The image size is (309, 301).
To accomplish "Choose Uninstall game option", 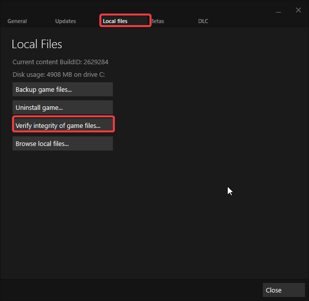I will 63,107.
